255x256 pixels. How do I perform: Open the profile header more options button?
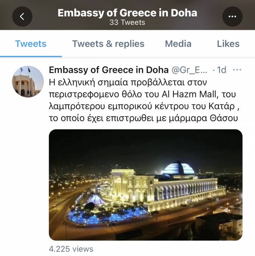point(232,17)
